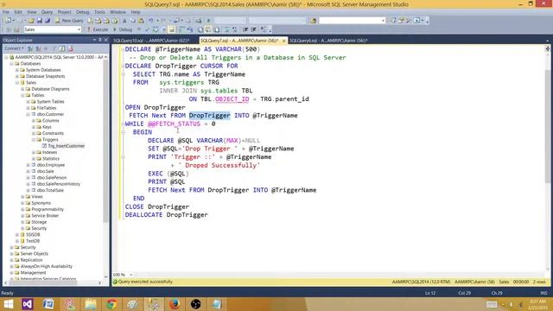Open the find combo box dropdown
The width and height of the screenshot is (553, 311).
[383, 21]
